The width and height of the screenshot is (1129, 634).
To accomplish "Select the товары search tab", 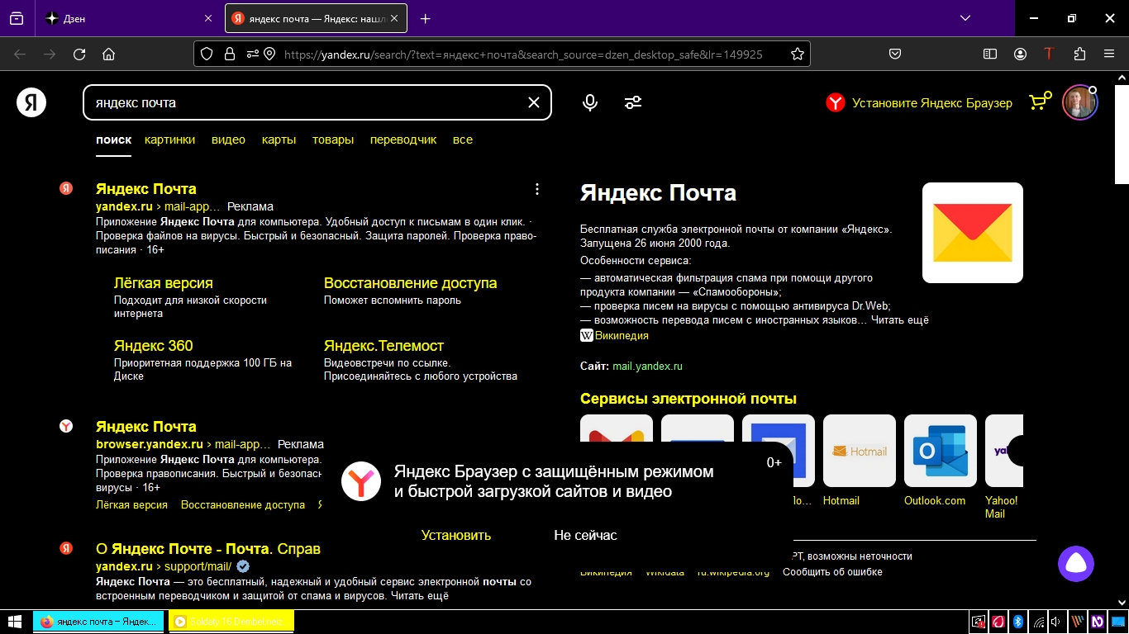I will (333, 140).
